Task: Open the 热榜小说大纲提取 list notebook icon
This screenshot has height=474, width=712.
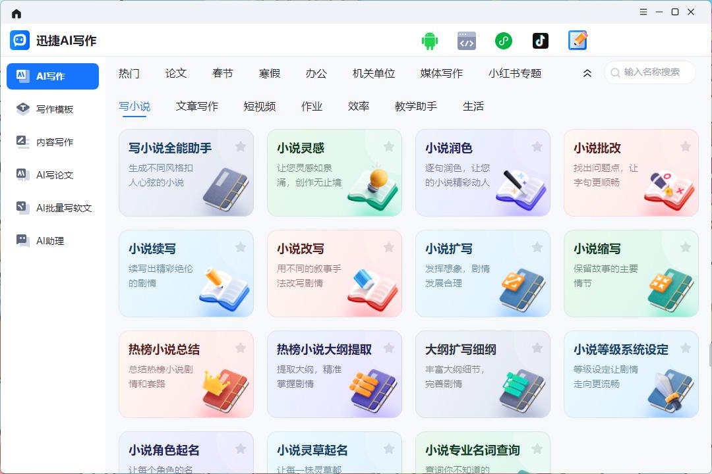Action: click(373, 391)
